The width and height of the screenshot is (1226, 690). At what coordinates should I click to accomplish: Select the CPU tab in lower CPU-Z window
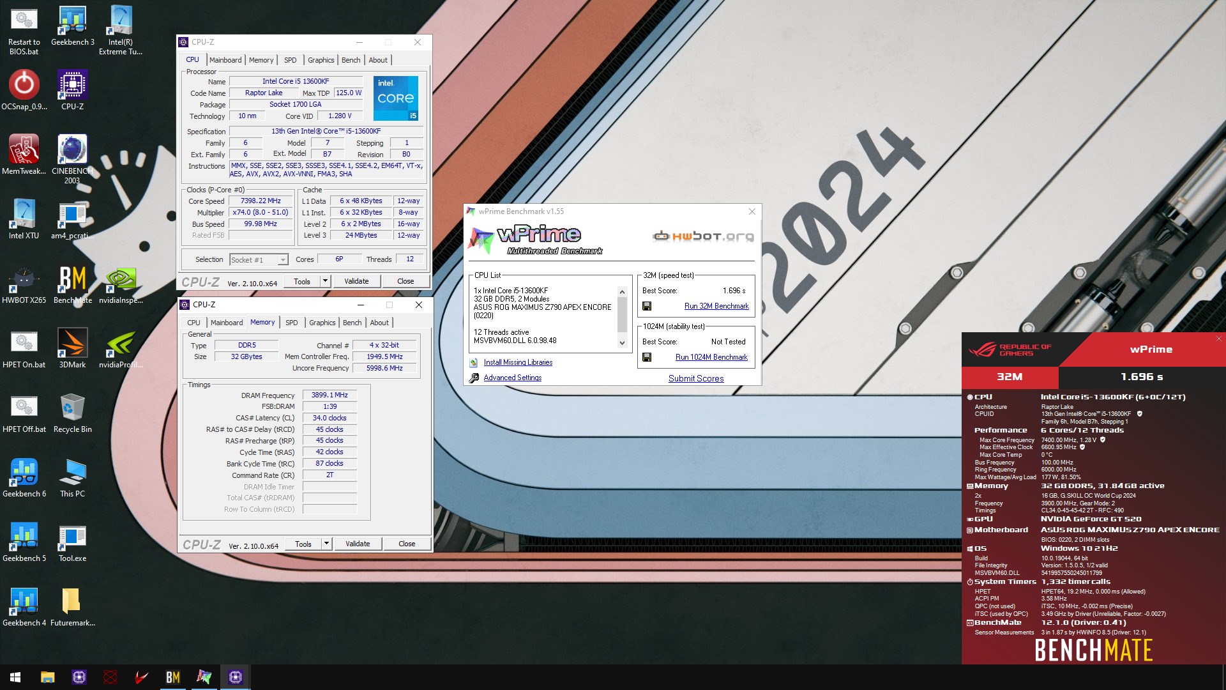pyautogui.click(x=194, y=323)
